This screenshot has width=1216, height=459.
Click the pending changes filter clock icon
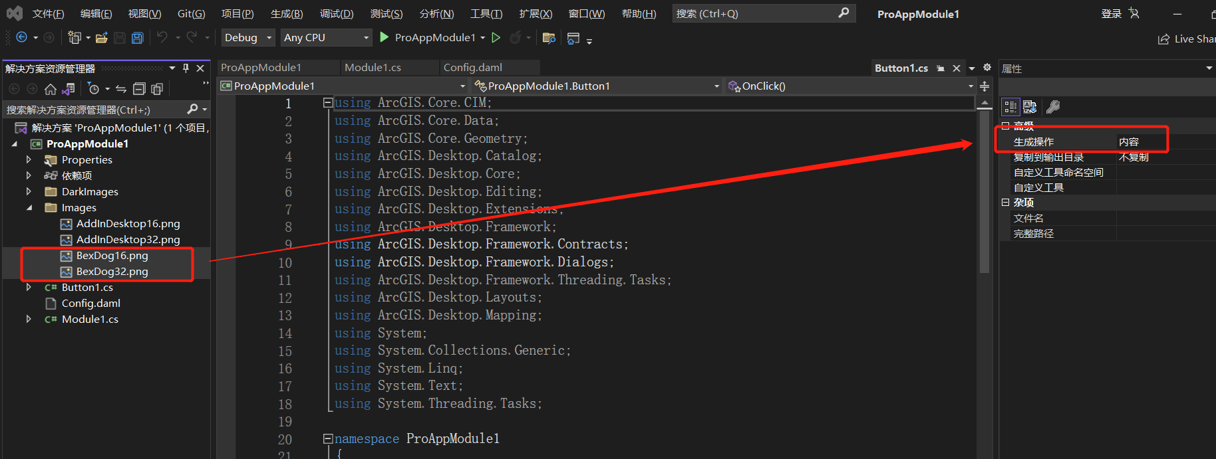tap(94, 89)
